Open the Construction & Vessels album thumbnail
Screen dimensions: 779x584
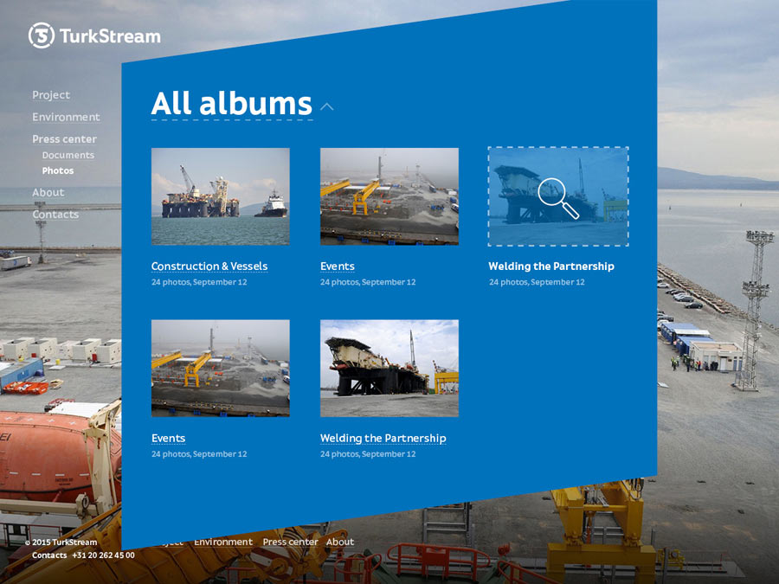tap(220, 196)
